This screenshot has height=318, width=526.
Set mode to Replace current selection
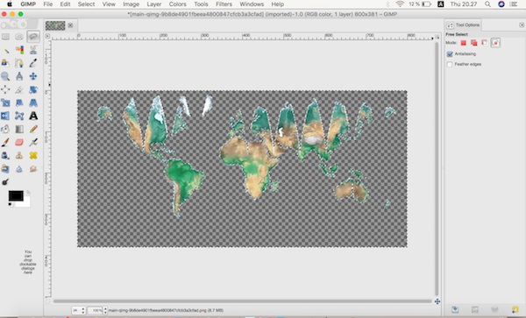coord(463,43)
